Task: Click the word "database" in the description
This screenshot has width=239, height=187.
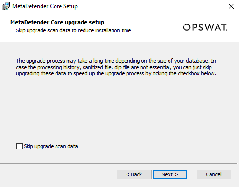Action: [x=197, y=61]
